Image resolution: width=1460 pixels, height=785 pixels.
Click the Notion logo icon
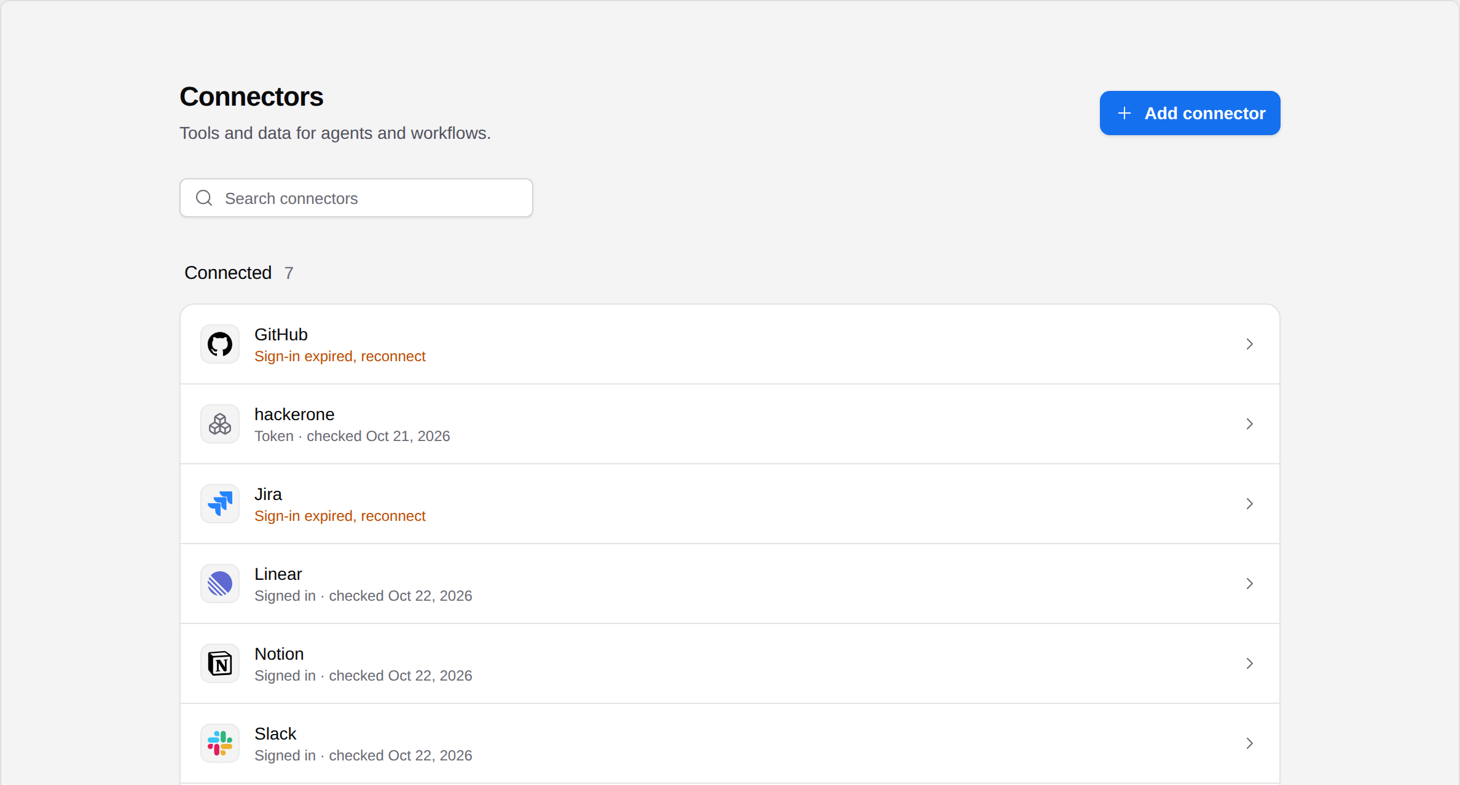tap(220, 663)
